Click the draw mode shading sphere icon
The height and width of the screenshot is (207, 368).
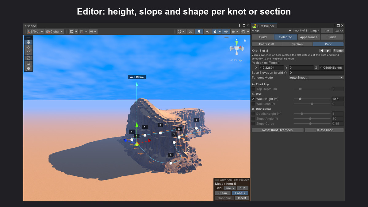tap(180, 32)
